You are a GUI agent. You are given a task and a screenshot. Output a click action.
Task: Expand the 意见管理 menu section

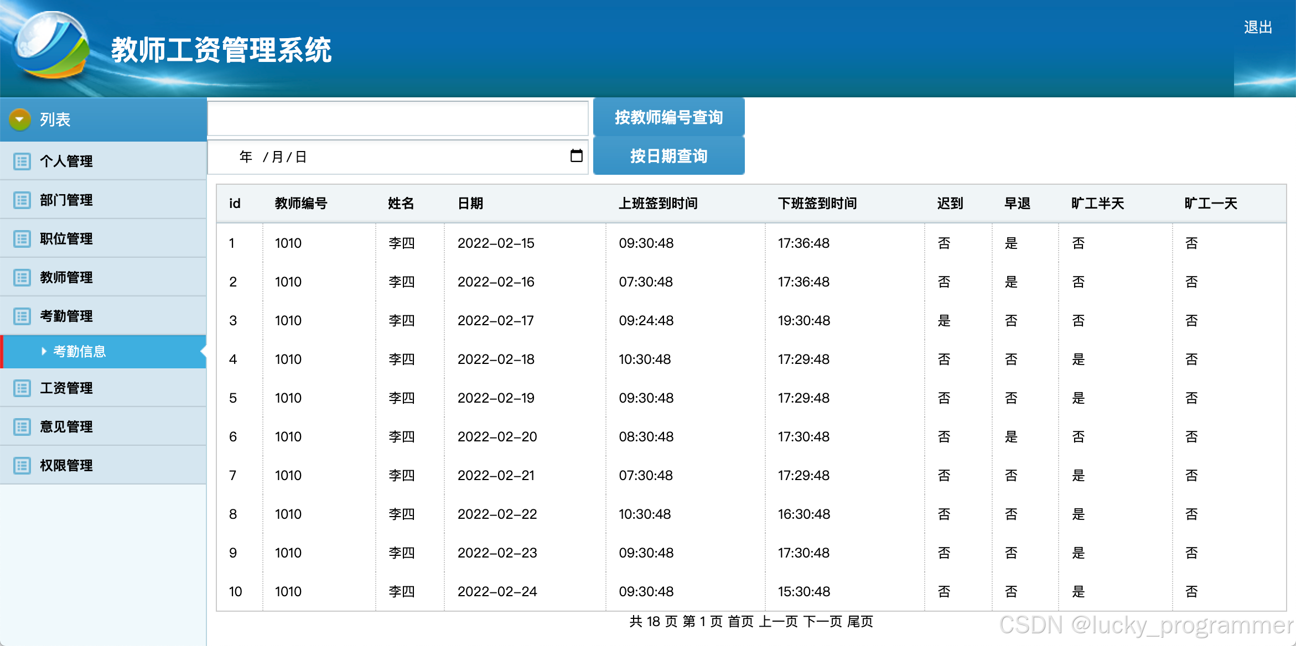(x=66, y=426)
